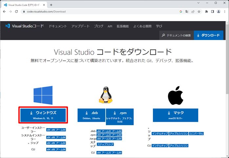
Task: Toggle the browser side panel icon
Action: pos(213,11)
